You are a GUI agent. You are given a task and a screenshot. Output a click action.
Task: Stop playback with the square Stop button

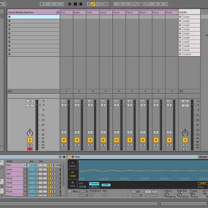pyautogui.click(x=75, y=4)
